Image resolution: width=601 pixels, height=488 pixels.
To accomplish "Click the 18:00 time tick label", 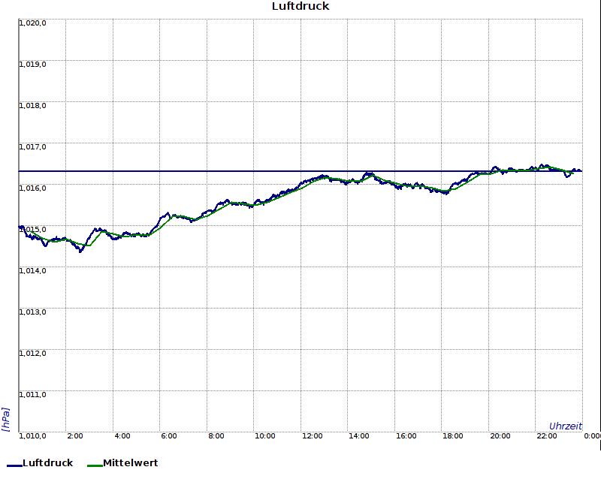I will tap(453, 436).
